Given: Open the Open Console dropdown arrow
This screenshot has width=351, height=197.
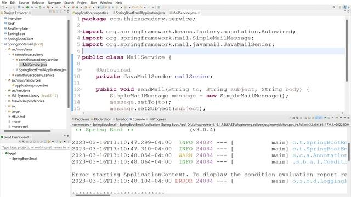Looking at the screenshot, I should [x=341, y=118].
